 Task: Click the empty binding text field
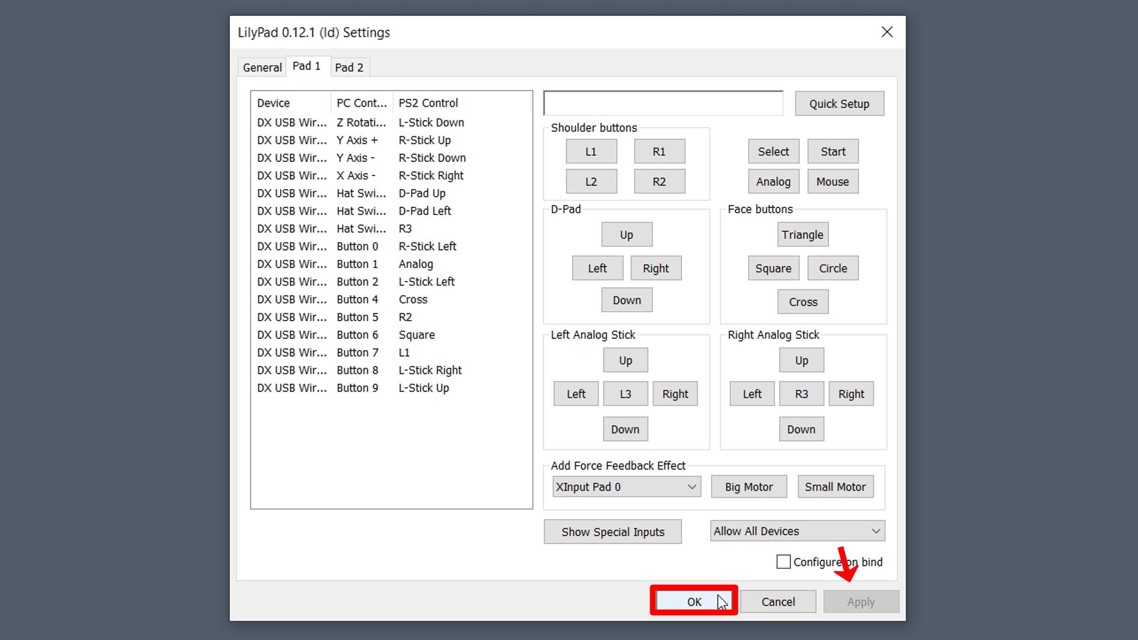click(x=663, y=103)
